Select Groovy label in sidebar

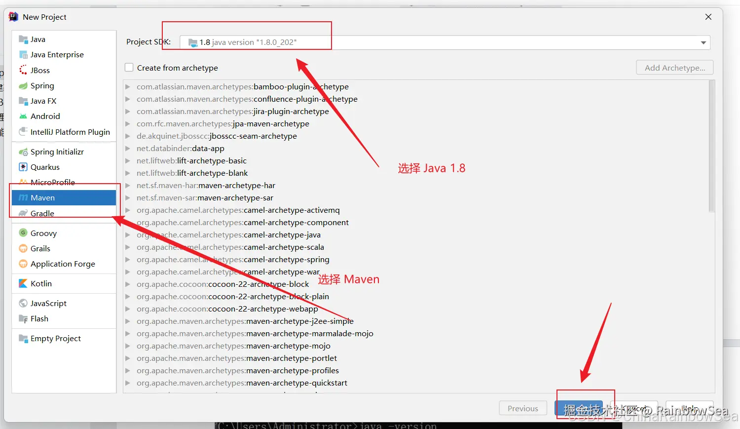click(43, 234)
